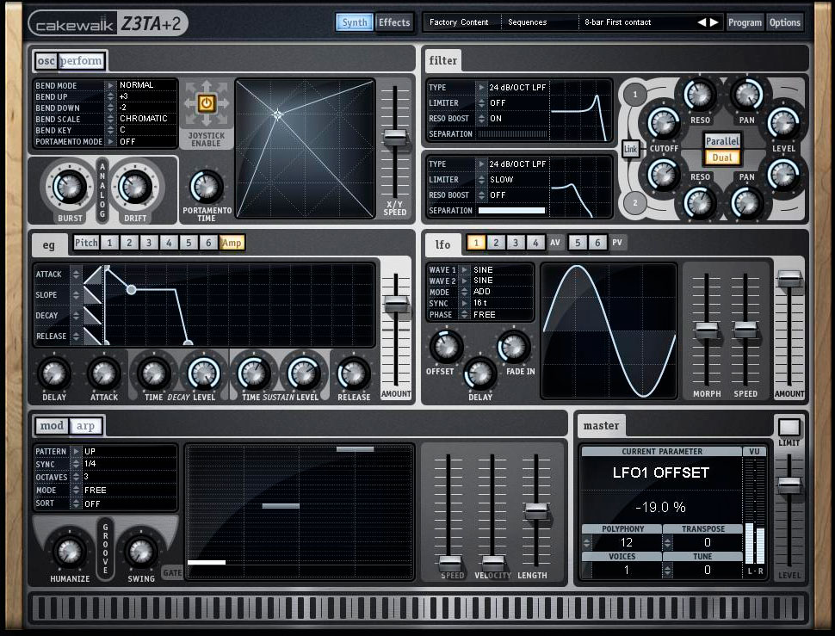The image size is (835, 636).
Task: Open the Portamento Mode dropdown
Action: coord(110,141)
